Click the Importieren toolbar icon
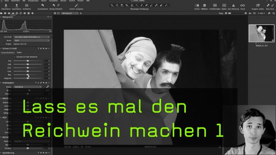The height and width of the screenshot is (155, 276). [6, 6]
